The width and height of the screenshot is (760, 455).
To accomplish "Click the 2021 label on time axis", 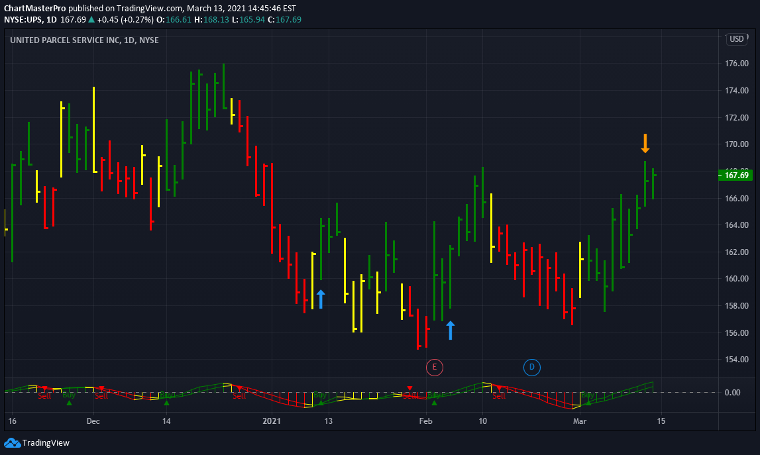I will [272, 421].
